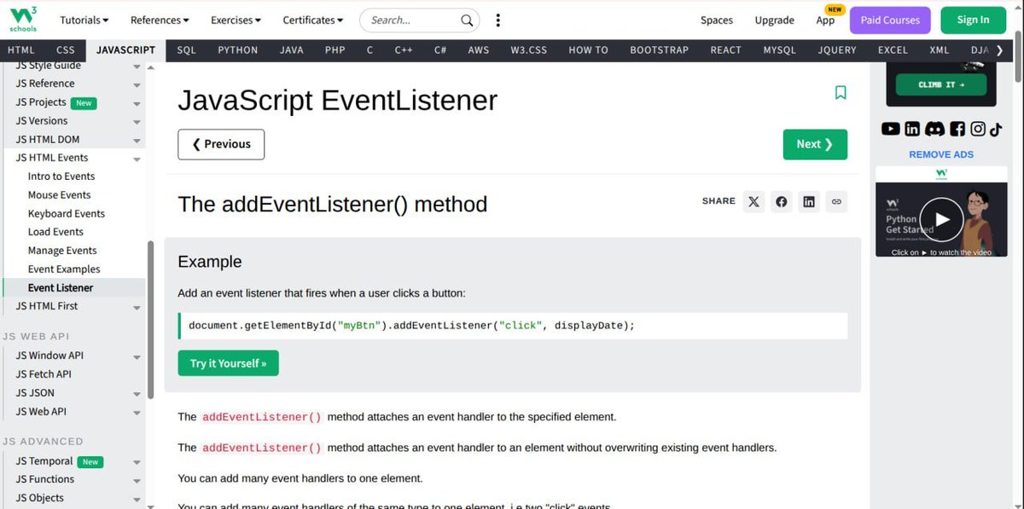Open the References dropdown menu
Image resolution: width=1024 pixels, height=509 pixels.
(160, 20)
